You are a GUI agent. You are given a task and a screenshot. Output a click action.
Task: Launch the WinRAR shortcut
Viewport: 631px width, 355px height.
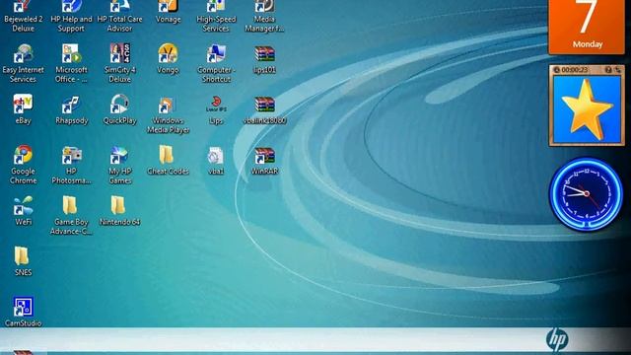pyautogui.click(x=264, y=161)
